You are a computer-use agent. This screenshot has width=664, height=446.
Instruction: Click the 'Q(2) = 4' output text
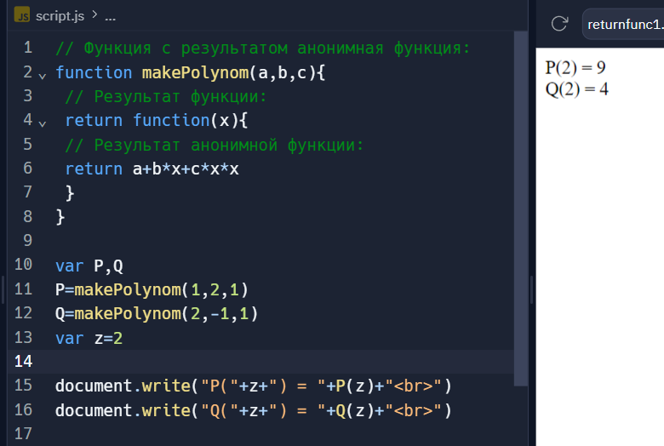(x=576, y=89)
